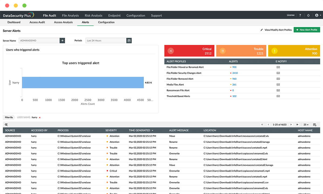323x194 pixels.
Task: Click the New Alert Profile button
Action: 307,30
